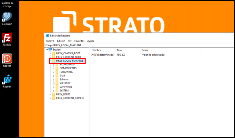Expand the SAM subkey
This screenshot has width=235, height=138.
point(53,76)
